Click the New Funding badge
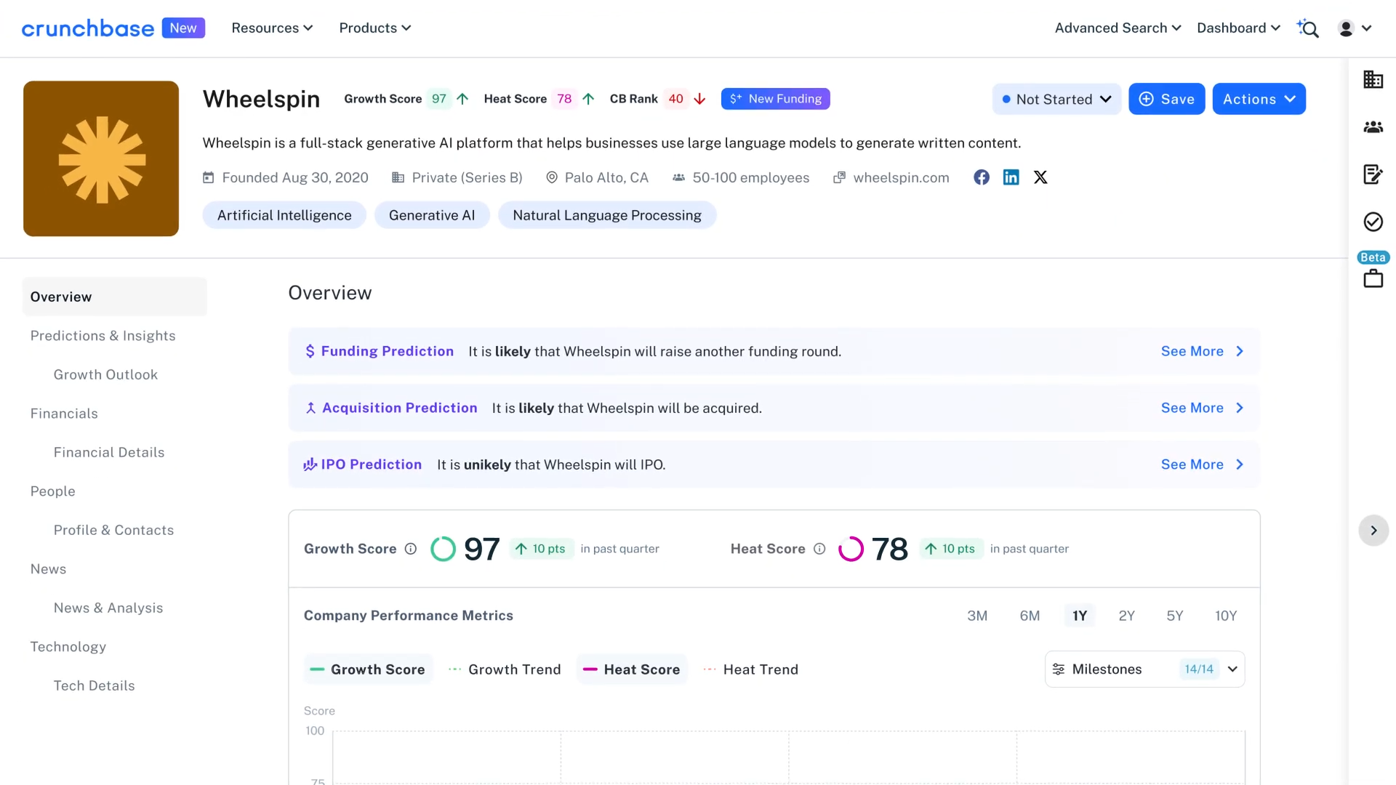The image size is (1396, 785). pyautogui.click(x=775, y=99)
